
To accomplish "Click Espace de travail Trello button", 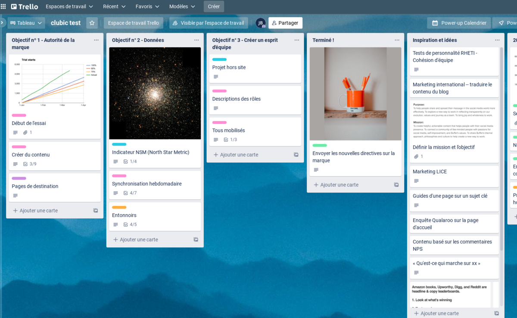I will coord(134,23).
